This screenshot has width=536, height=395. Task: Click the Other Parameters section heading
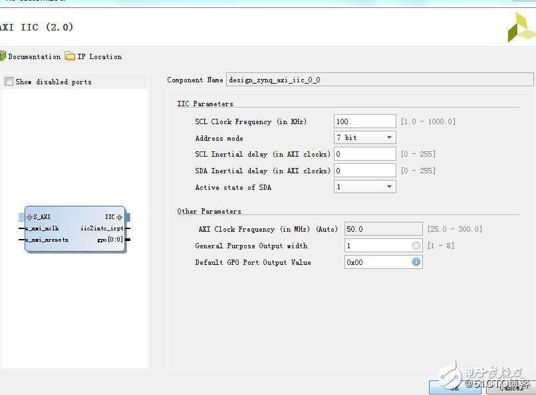(x=209, y=212)
